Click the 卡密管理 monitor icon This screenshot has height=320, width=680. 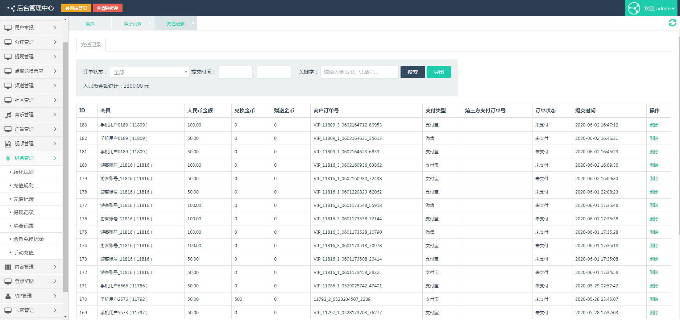(x=8, y=310)
